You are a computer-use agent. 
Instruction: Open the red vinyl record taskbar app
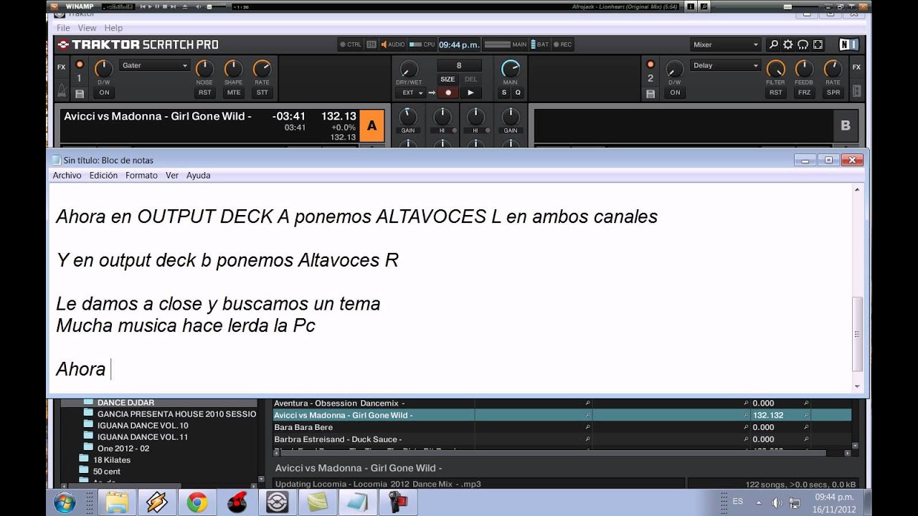click(x=237, y=502)
